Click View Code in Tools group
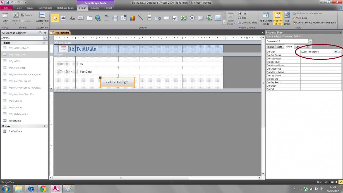 click(301, 18)
